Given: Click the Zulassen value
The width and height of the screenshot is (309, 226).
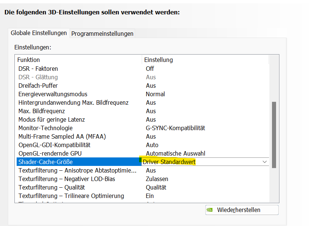Looking at the screenshot, I should tap(157, 179).
